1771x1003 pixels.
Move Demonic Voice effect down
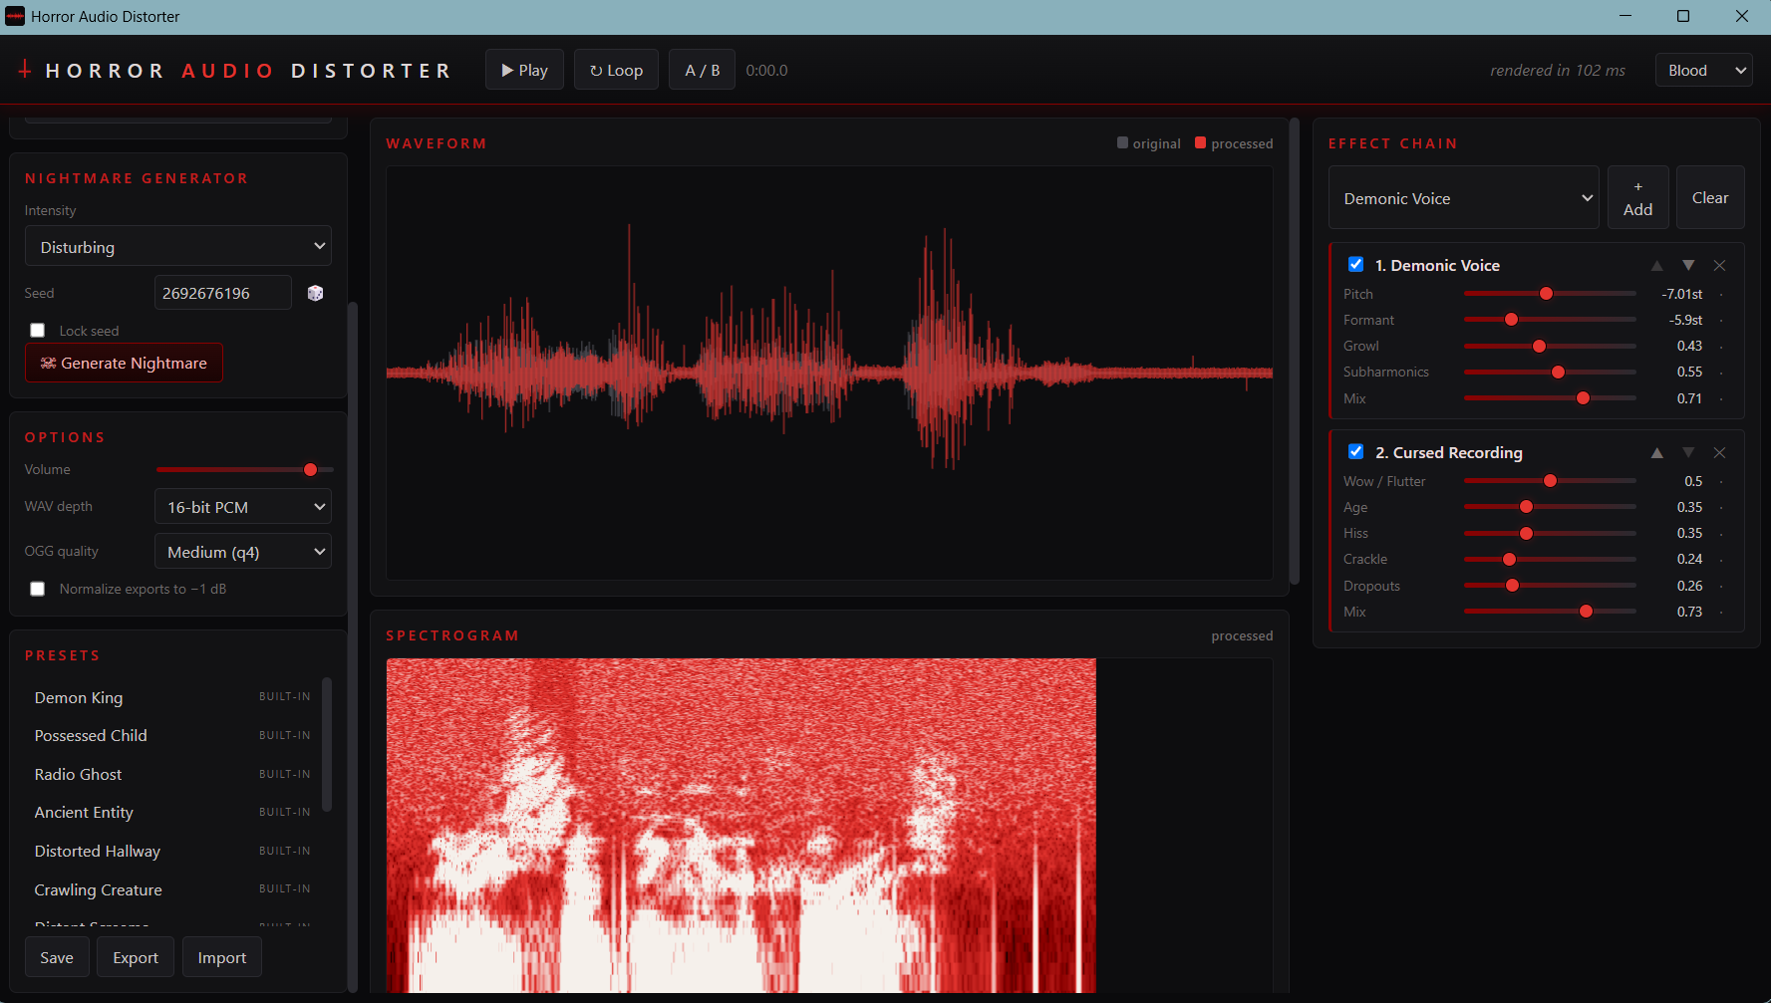[1688, 265]
